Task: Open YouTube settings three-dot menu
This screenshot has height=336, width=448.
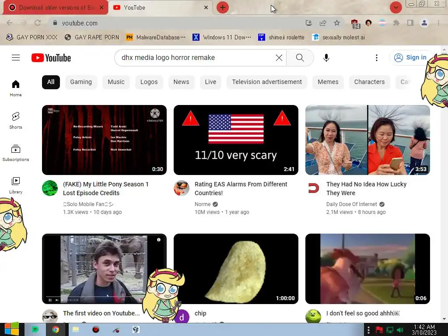Action: [x=377, y=58]
